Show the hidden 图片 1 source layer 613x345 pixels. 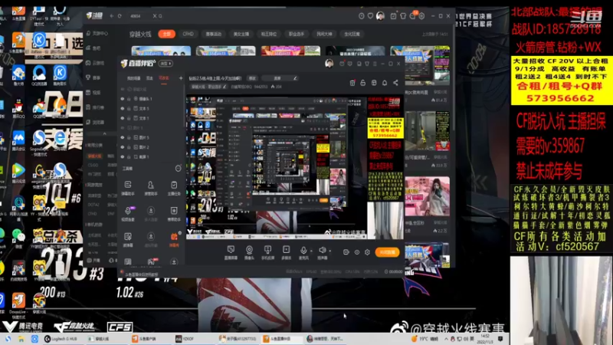point(123,128)
